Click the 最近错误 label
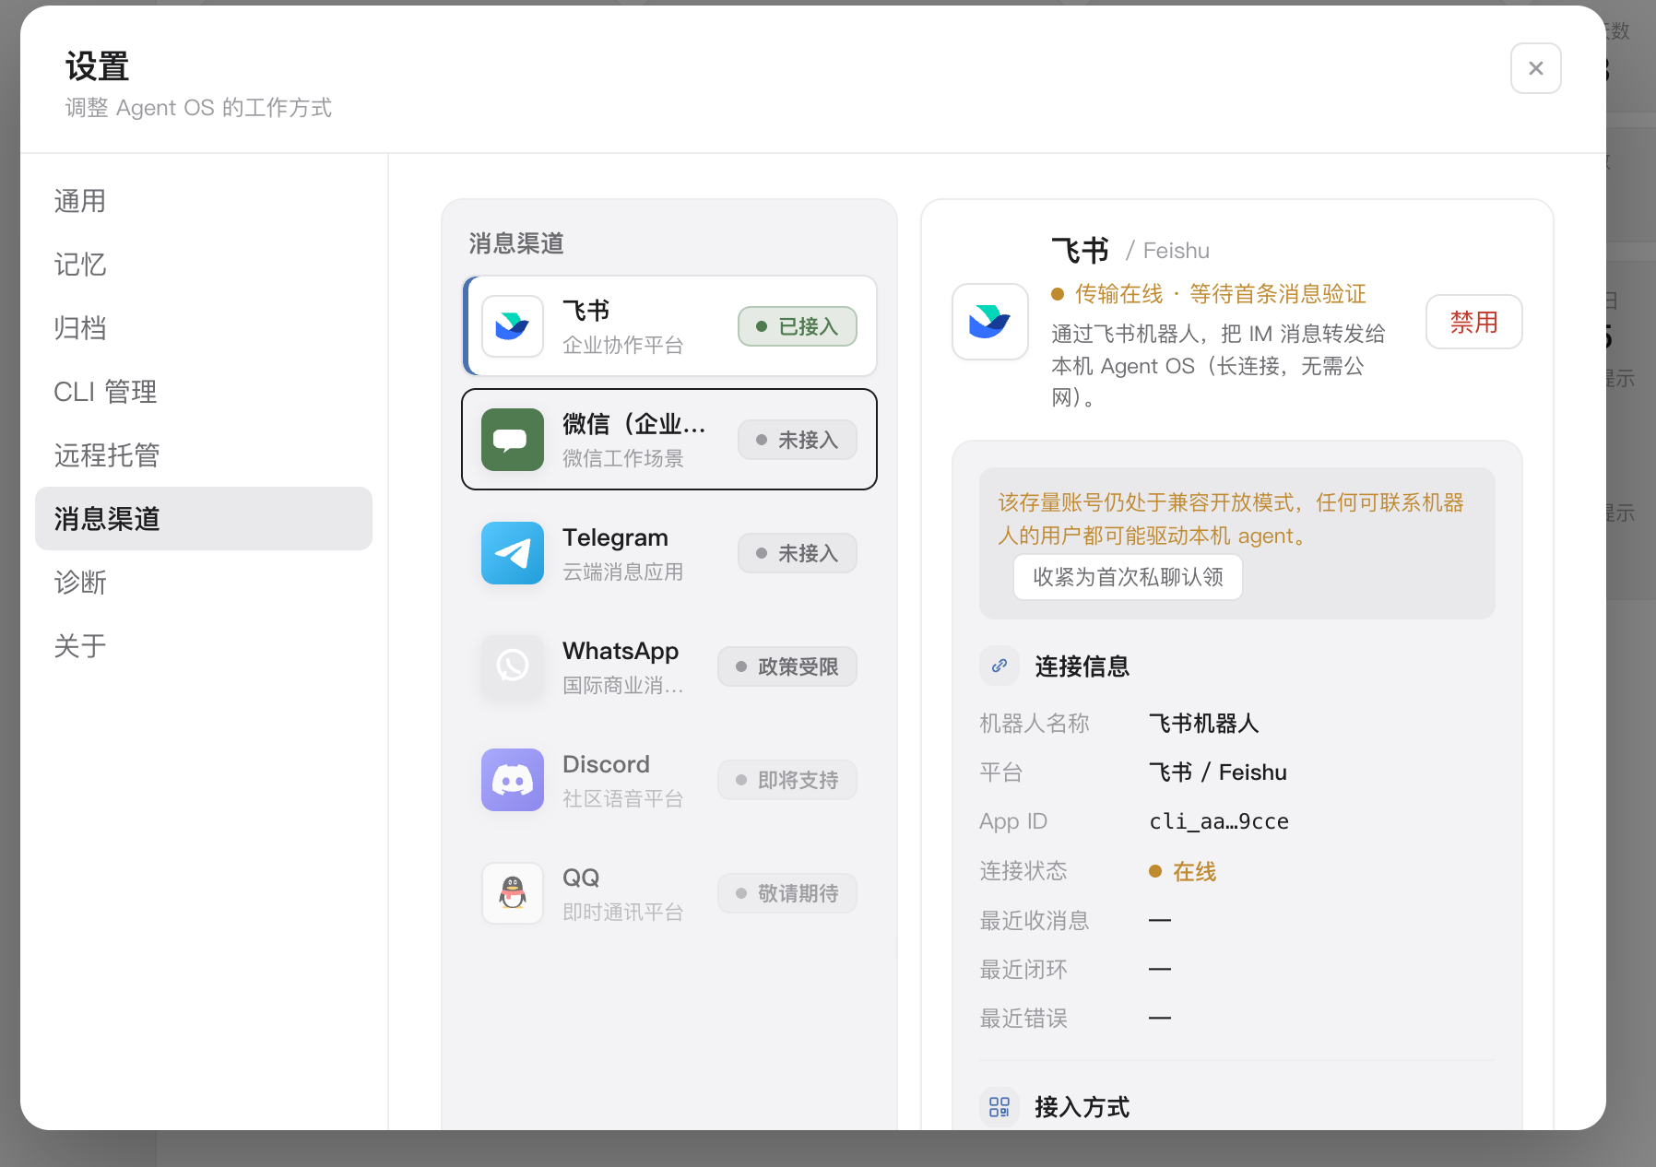 [x=1023, y=1019]
